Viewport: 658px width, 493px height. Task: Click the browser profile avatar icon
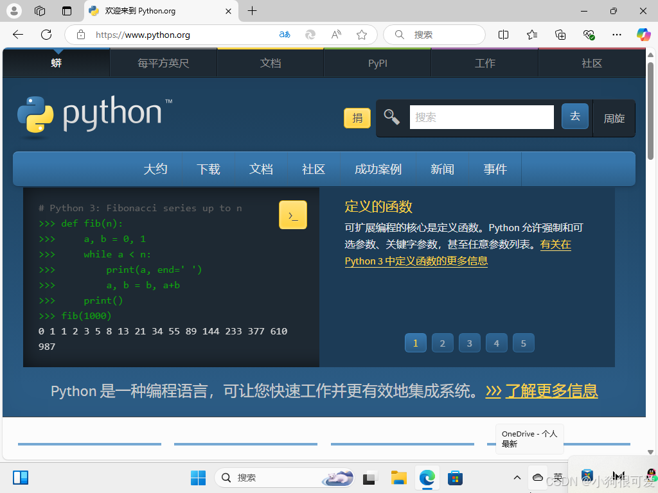pos(14,11)
